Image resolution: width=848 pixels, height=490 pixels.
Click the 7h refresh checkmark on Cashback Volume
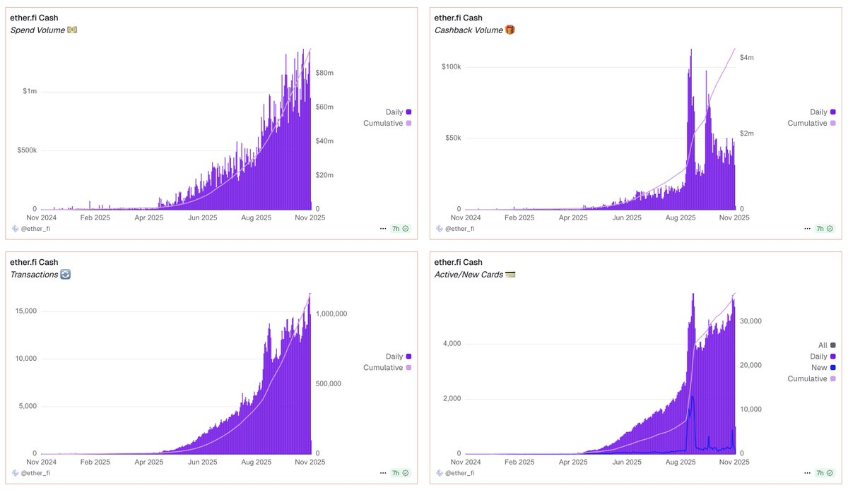830,229
